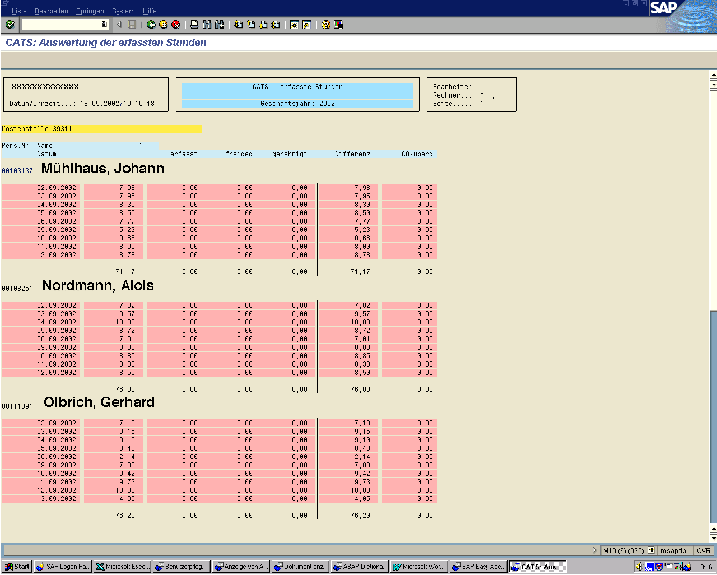Click the green Back arrow icon

pyautogui.click(x=151, y=25)
